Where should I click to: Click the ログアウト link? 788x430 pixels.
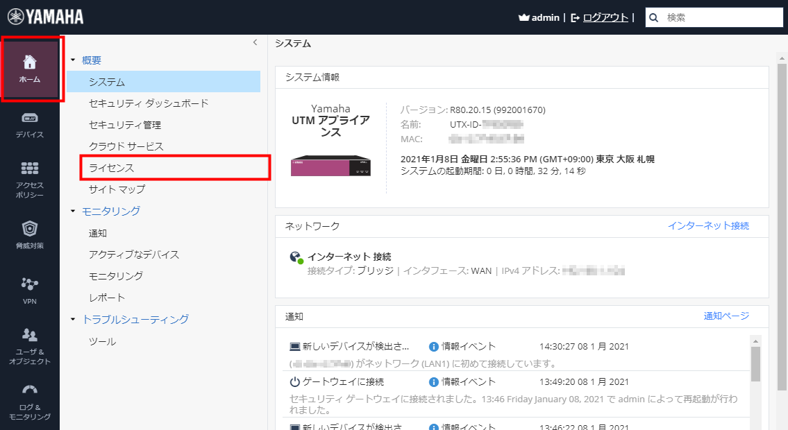pos(605,17)
